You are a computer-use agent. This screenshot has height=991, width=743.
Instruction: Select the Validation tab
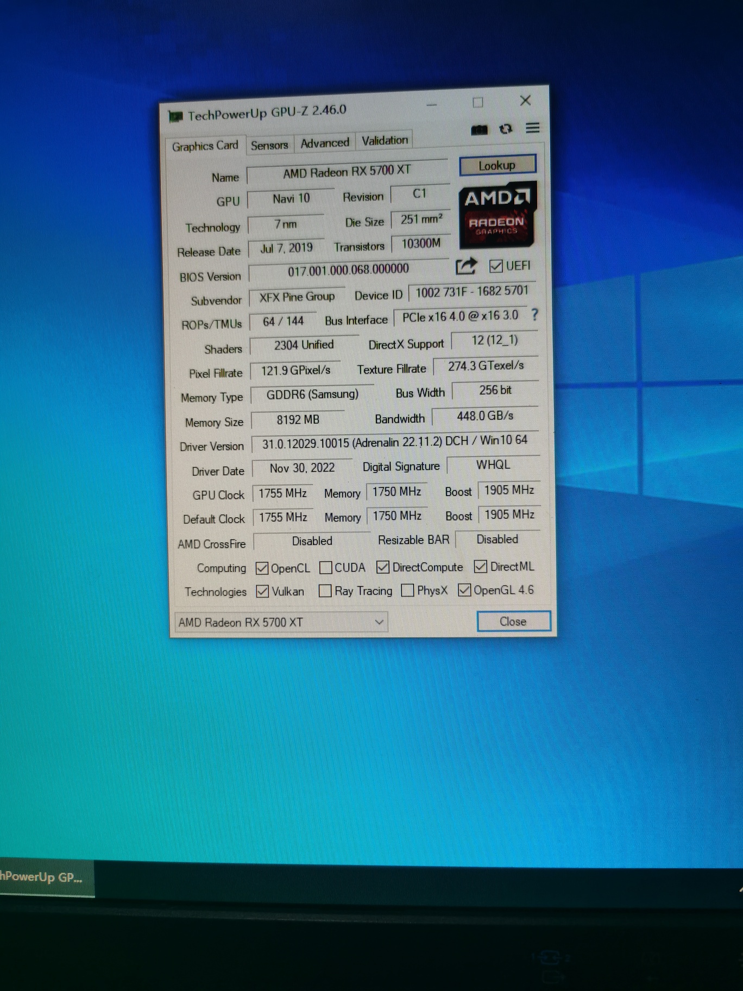pyautogui.click(x=385, y=141)
